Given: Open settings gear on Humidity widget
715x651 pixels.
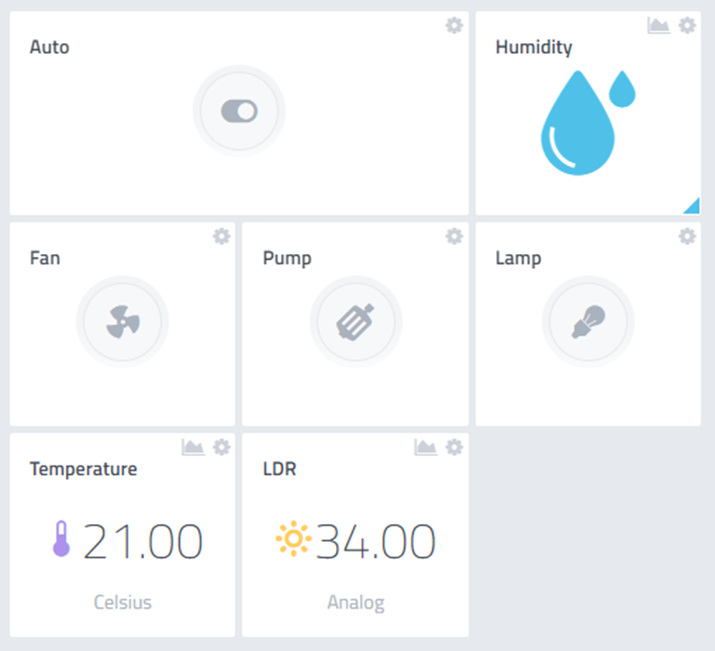Looking at the screenshot, I should click(x=687, y=25).
